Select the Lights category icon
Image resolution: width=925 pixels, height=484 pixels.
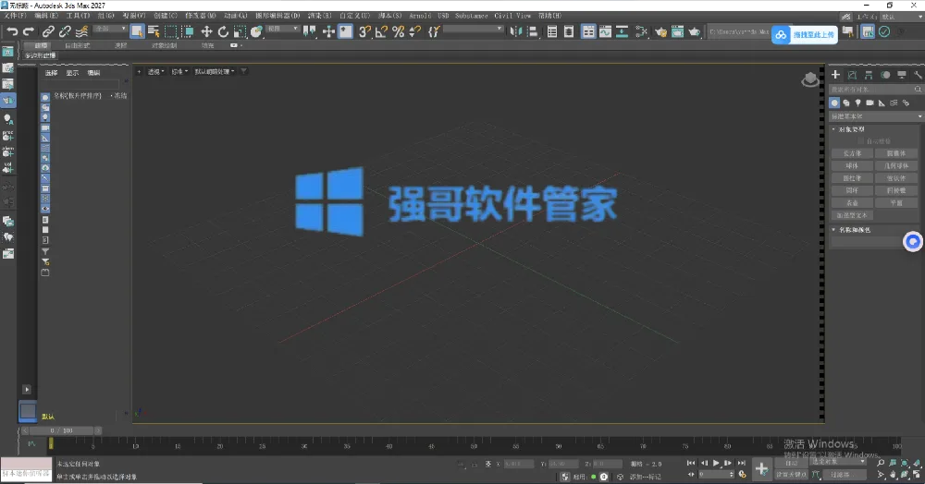(857, 103)
